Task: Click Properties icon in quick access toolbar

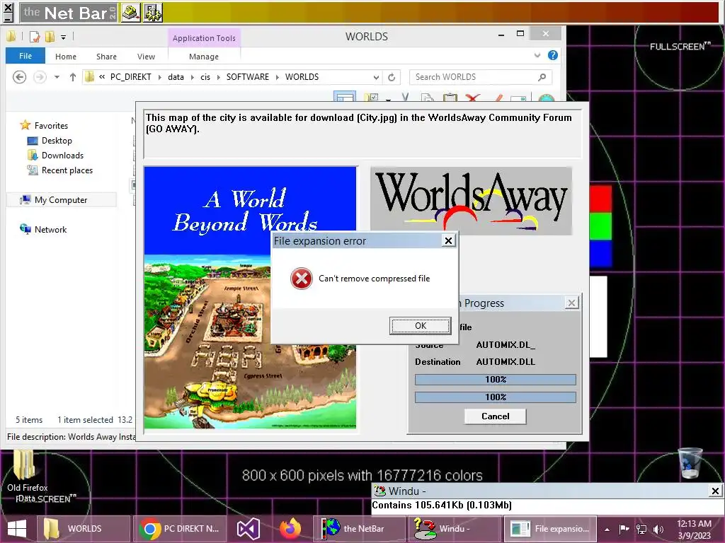Action: pos(35,37)
